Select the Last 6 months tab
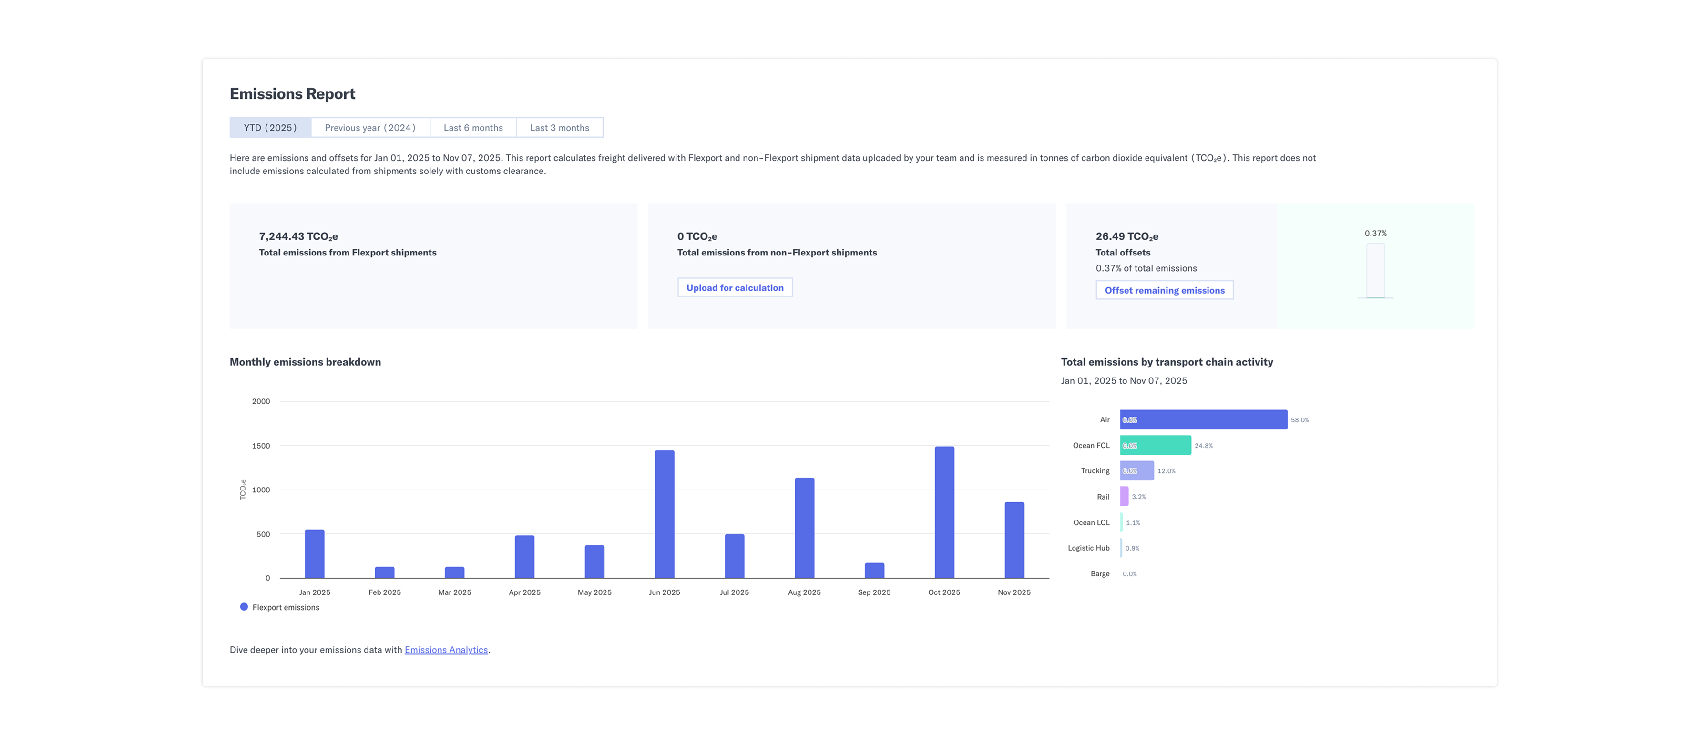 473,127
